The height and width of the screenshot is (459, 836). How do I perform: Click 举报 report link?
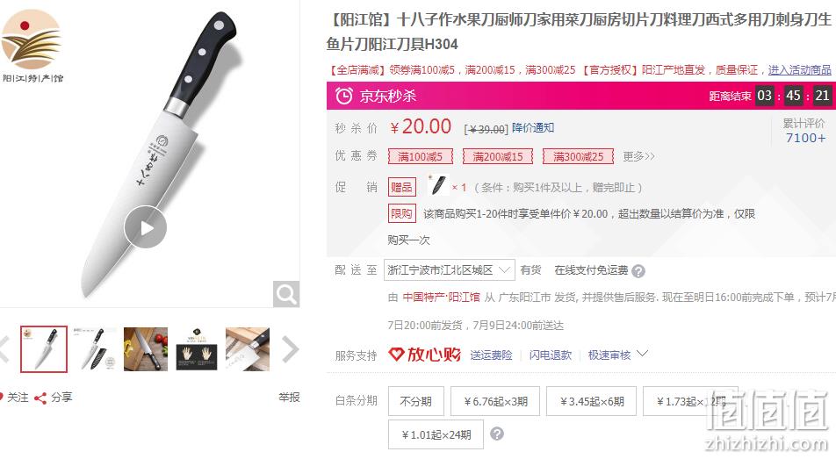click(x=289, y=398)
